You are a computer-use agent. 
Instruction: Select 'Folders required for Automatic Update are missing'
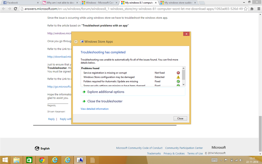[132, 81]
